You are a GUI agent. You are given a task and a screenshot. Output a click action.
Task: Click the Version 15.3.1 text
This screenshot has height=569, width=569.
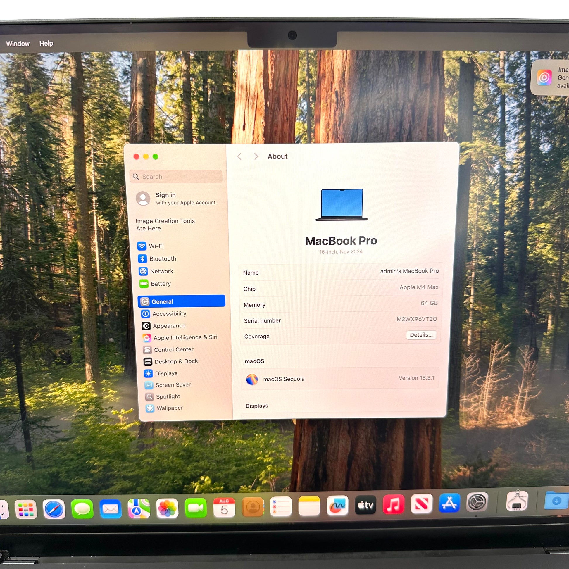[416, 378]
